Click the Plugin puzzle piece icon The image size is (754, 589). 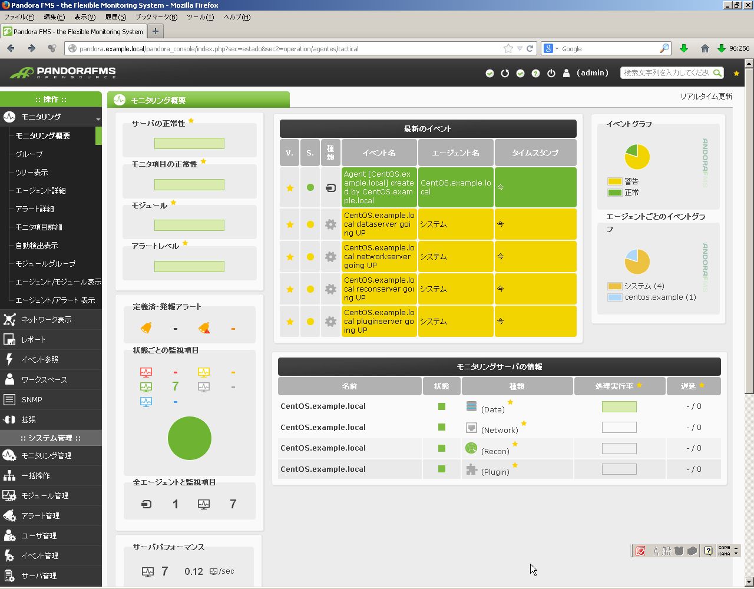pos(471,469)
